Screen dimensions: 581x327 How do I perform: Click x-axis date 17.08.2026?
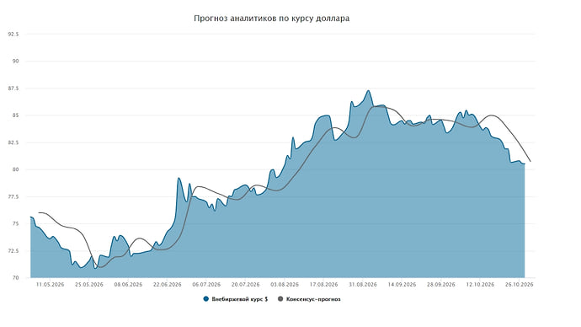coord(324,285)
